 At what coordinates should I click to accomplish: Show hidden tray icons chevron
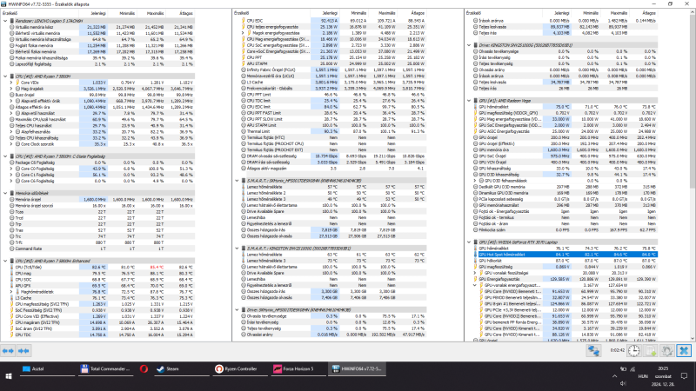click(615, 376)
